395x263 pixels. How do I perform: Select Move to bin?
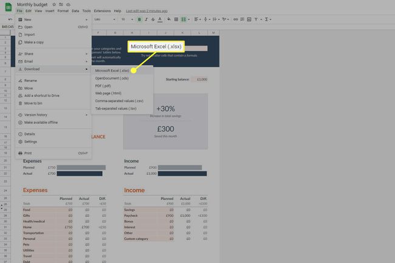click(53, 103)
